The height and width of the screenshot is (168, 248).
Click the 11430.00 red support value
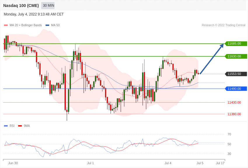coord(234,103)
